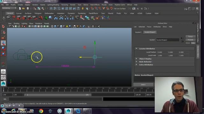
Task: Switch to four-view layout icon
Action: coord(3,77)
